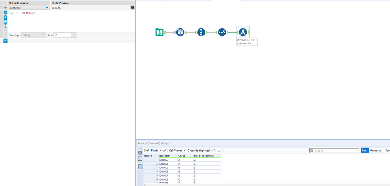Select the Record ID tool on canvas
Screen dimensions: 390x186
pyautogui.click(x=201, y=32)
